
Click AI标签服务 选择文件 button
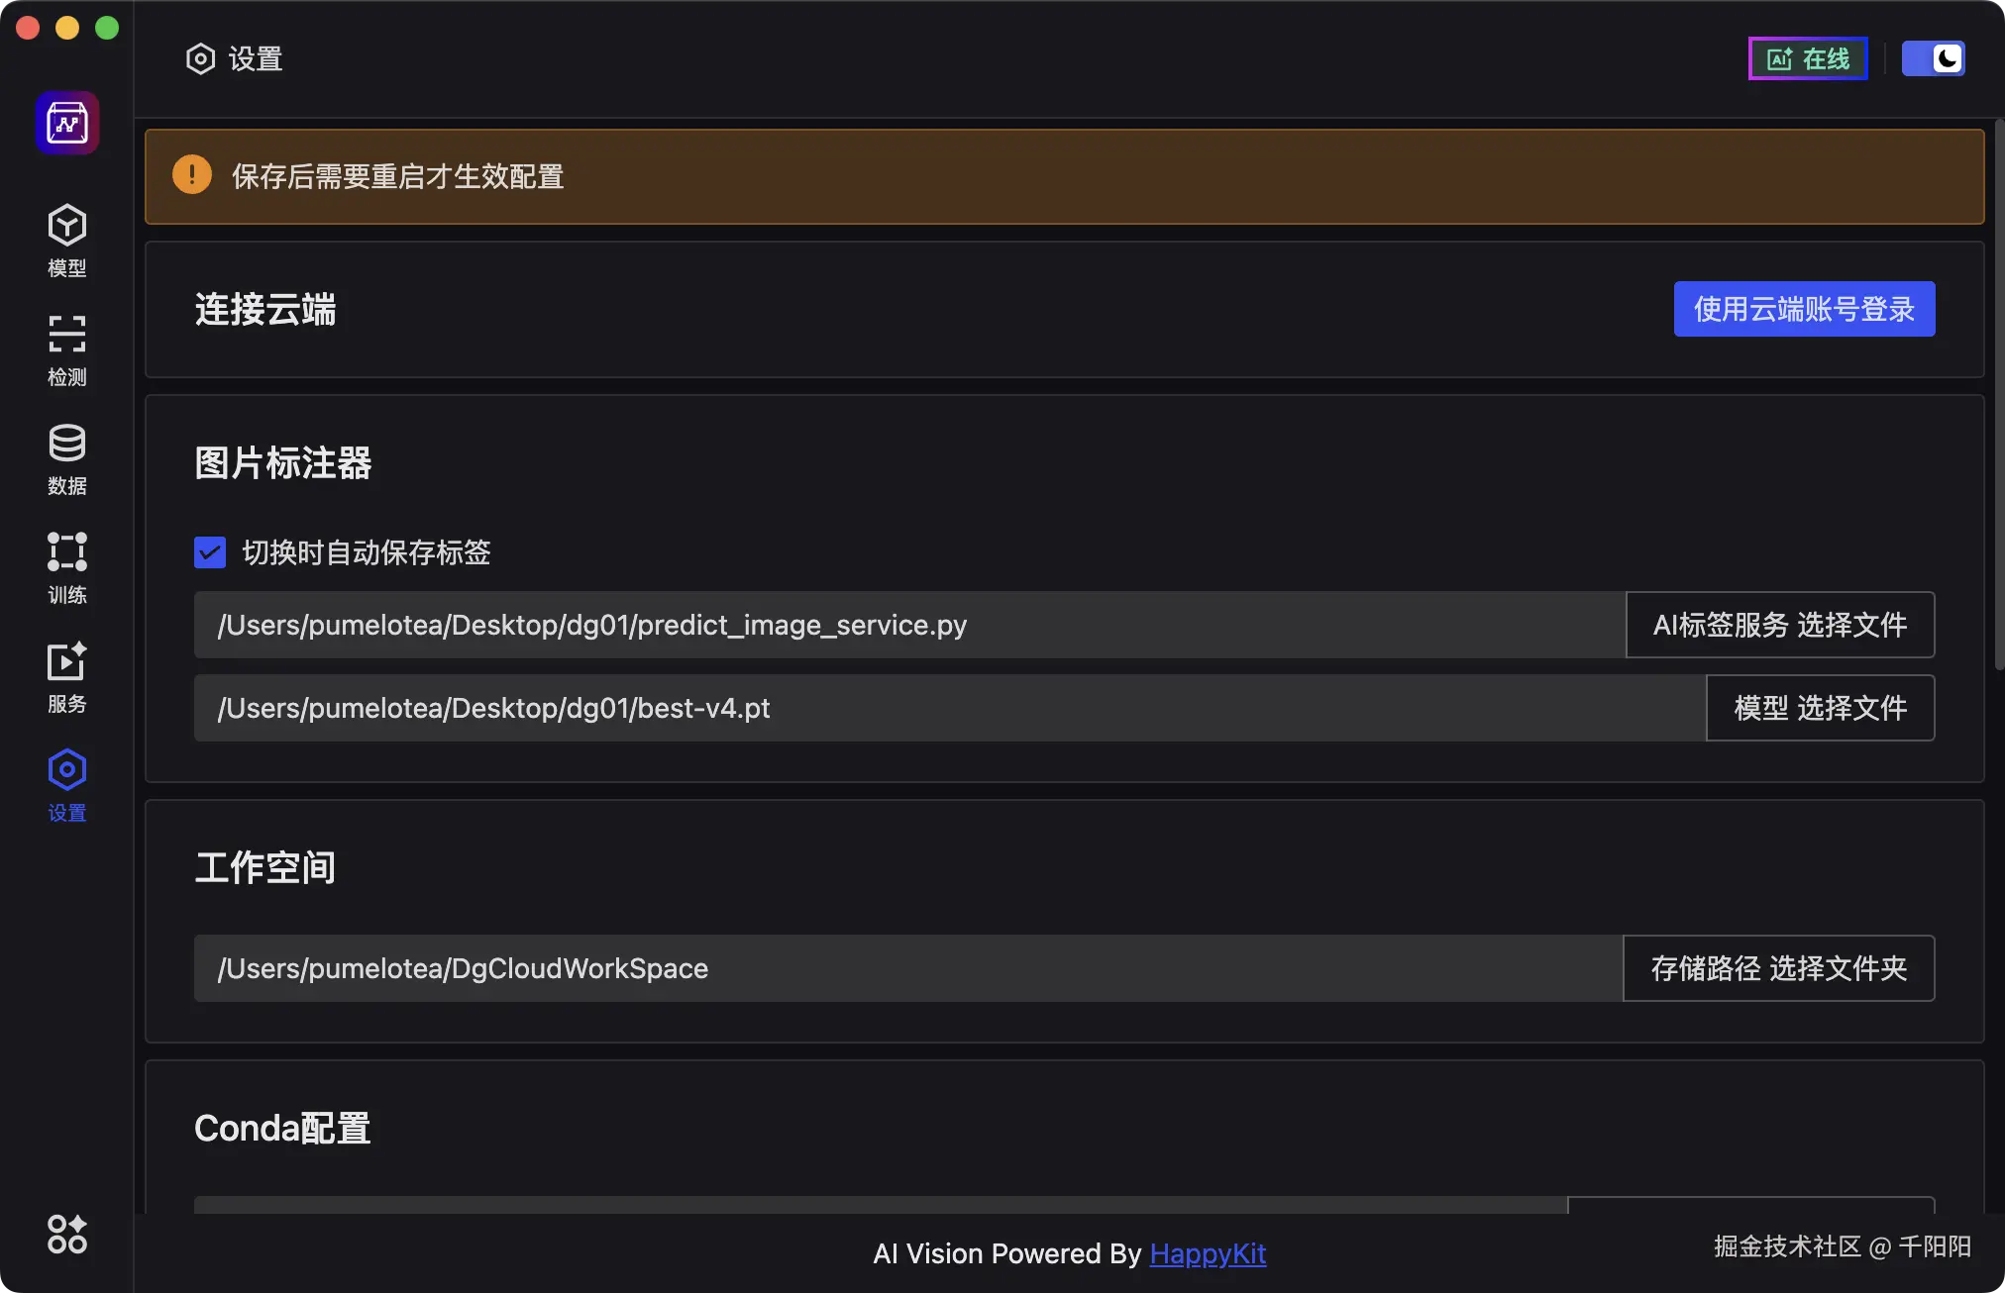tap(1779, 625)
